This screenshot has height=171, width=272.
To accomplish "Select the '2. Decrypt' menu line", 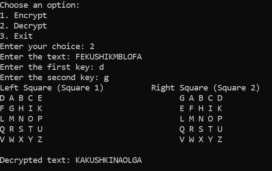I will coord(23,26).
